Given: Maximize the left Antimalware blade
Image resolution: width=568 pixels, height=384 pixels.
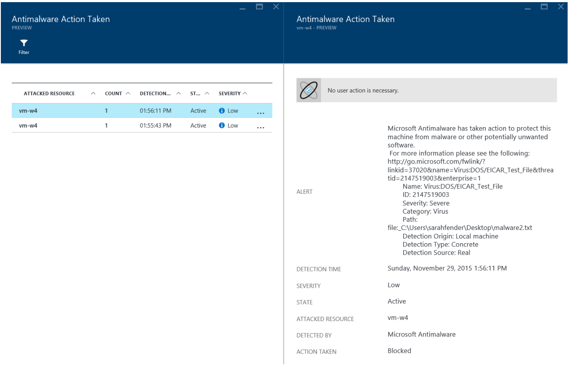Looking at the screenshot, I should (x=259, y=6).
